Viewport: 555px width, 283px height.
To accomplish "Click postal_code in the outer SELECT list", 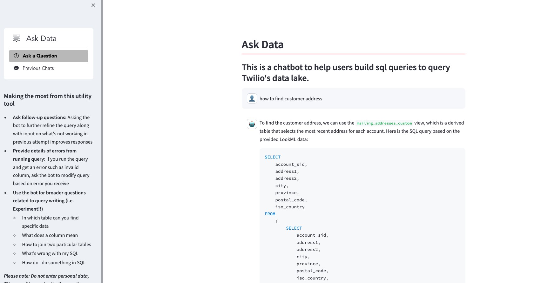I will [x=290, y=200].
